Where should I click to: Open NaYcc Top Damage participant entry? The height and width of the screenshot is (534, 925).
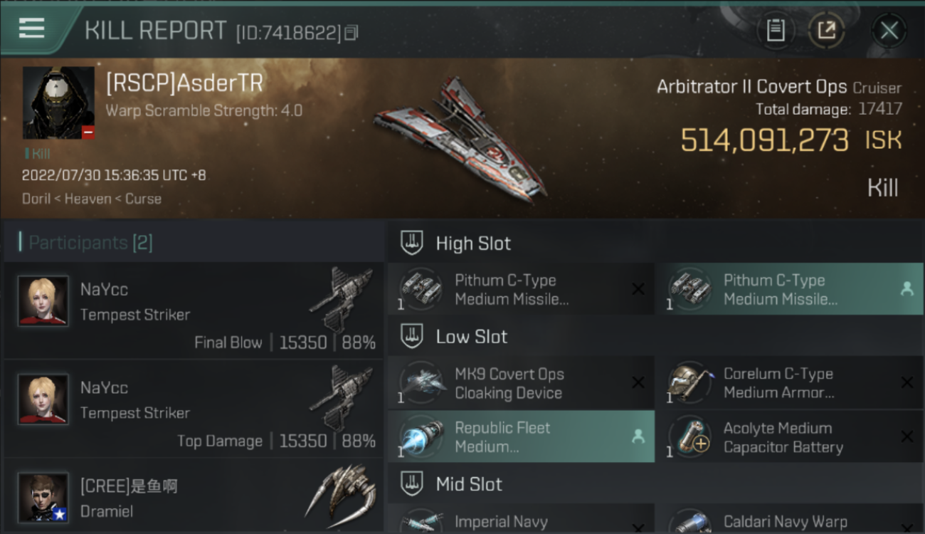193,409
